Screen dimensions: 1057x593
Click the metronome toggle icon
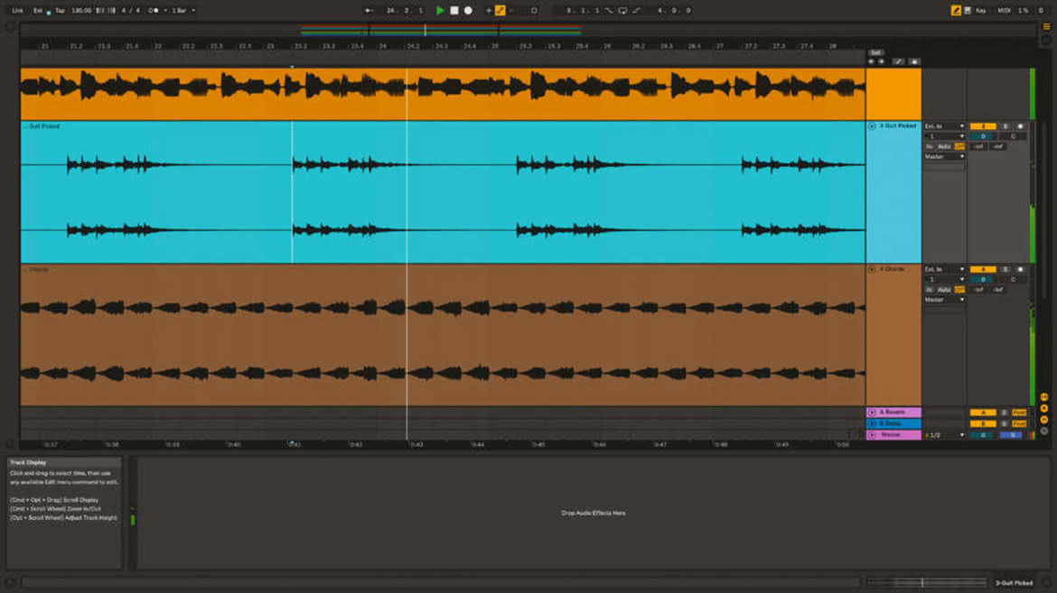coord(154,11)
